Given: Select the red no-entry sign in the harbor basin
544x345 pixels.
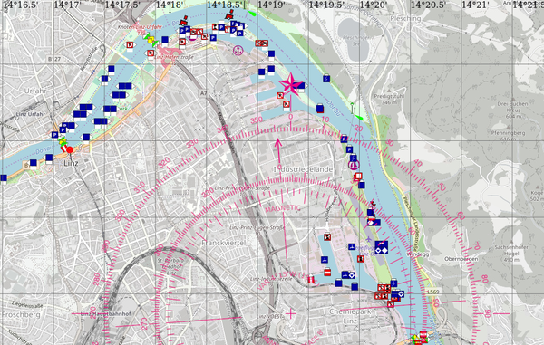Looking at the screenshot, I should [x=326, y=273].
